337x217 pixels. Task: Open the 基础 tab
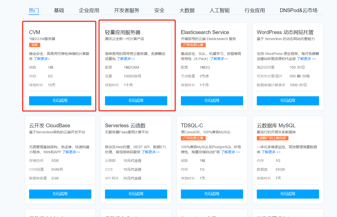coord(59,10)
